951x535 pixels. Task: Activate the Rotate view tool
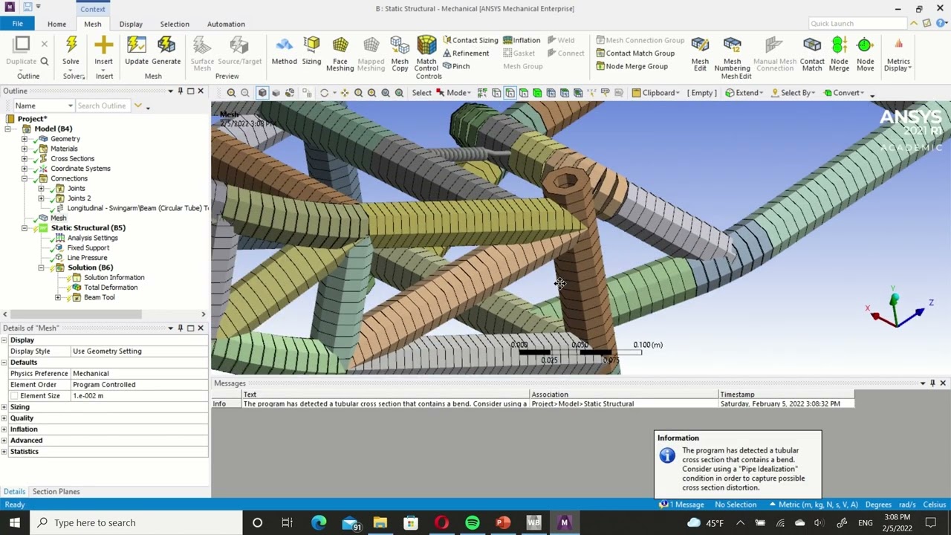(324, 93)
